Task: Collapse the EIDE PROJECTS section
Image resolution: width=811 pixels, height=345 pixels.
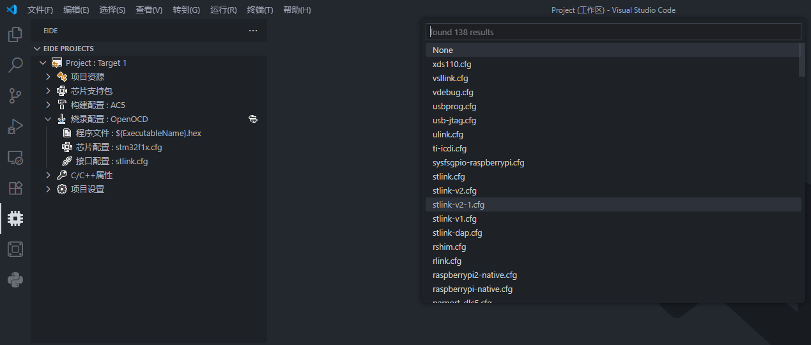Action: [x=36, y=49]
